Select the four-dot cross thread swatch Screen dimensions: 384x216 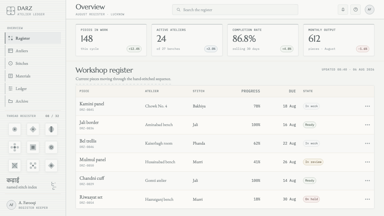tap(15, 147)
